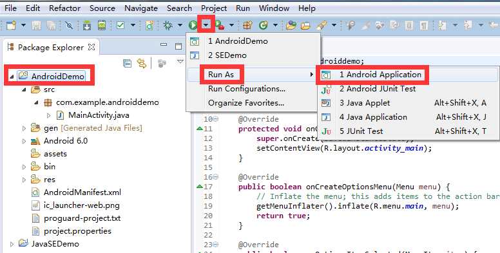Select Organize Favorites... menu entry
The height and width of the screenshot is (253, 500).
[x=251, y=103]
